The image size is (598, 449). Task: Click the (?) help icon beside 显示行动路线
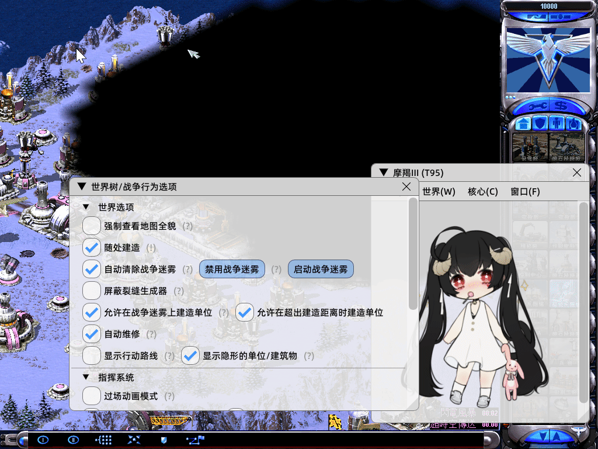pos(169,356)
